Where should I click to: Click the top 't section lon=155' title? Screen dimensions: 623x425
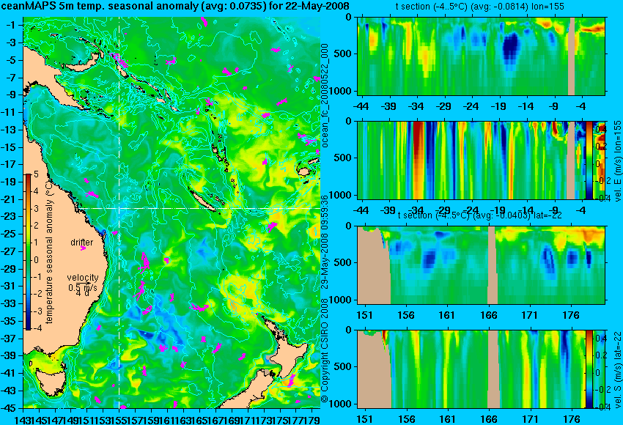[480, 7]
